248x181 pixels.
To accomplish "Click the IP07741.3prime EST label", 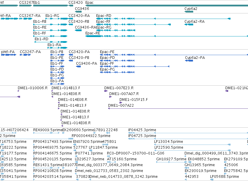I will tap(89, 153).
